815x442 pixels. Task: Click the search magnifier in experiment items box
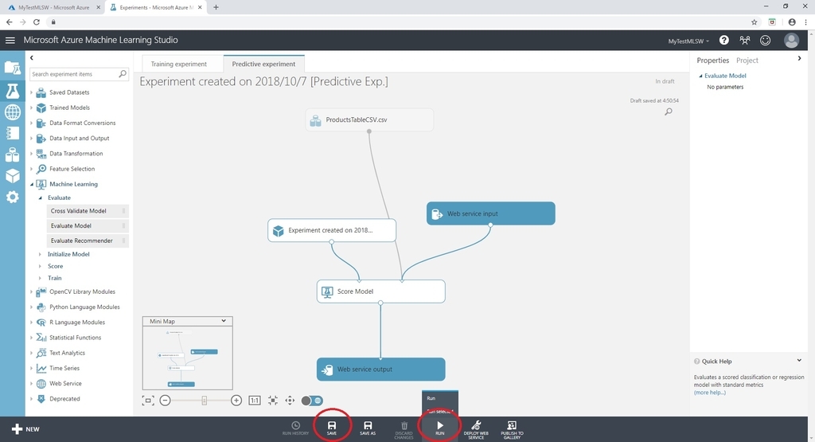(123, 74)
